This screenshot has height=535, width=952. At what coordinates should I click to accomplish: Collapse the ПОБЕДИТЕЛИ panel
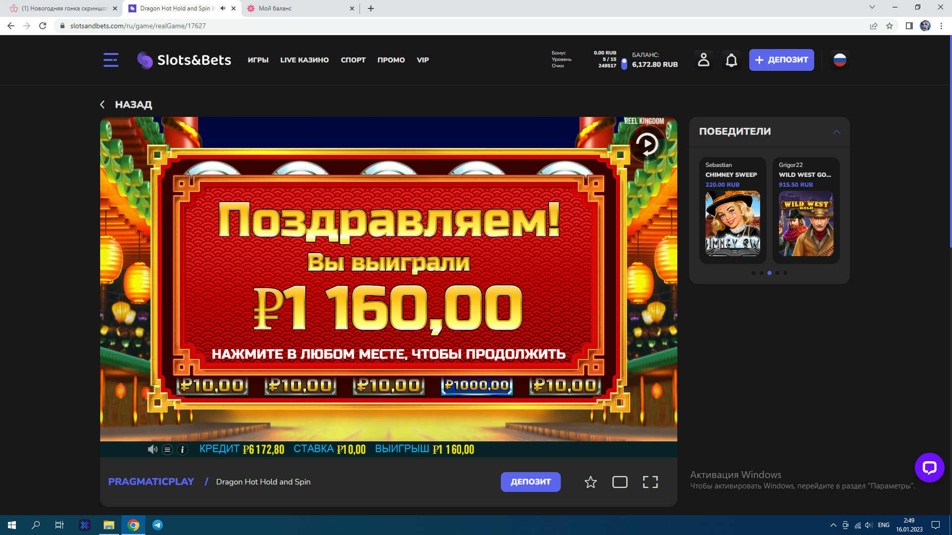[836, 132]
